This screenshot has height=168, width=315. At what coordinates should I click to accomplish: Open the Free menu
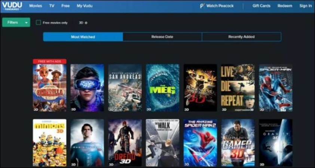tap(65, 6)
